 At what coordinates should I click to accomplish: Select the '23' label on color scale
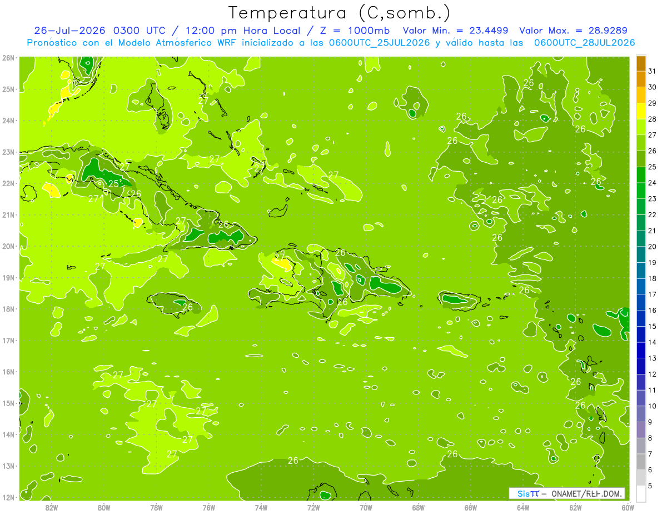coord(652,199)
